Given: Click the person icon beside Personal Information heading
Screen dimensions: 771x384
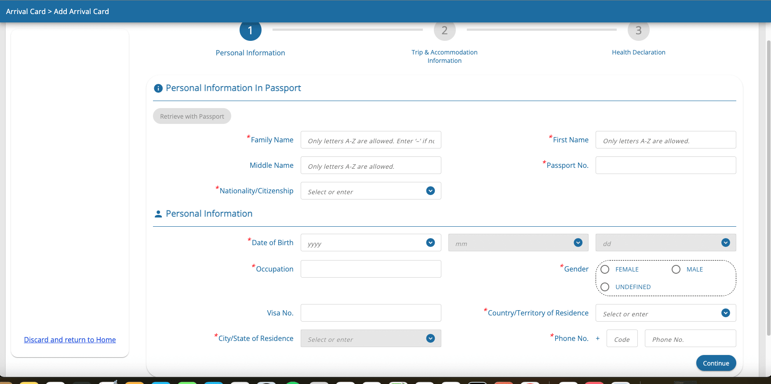Looking at the screenshot, I should (x=158, y=214).
